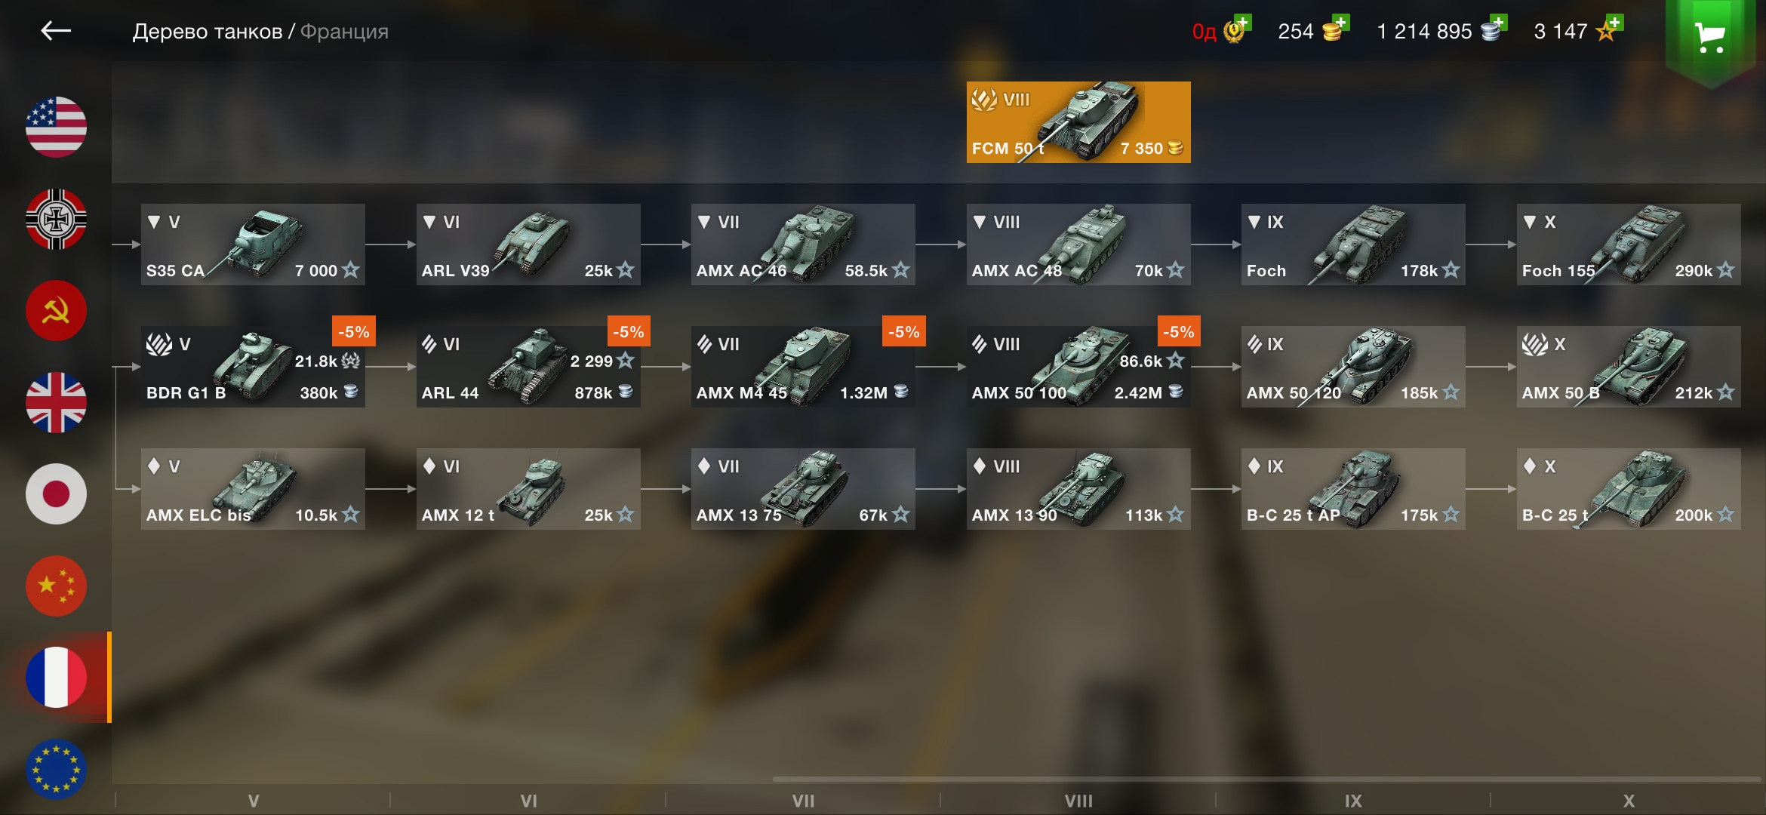This screenshot has height=815, width=1766.
Task: Select the USSR flag nation
Action: [x=56, y=311]
